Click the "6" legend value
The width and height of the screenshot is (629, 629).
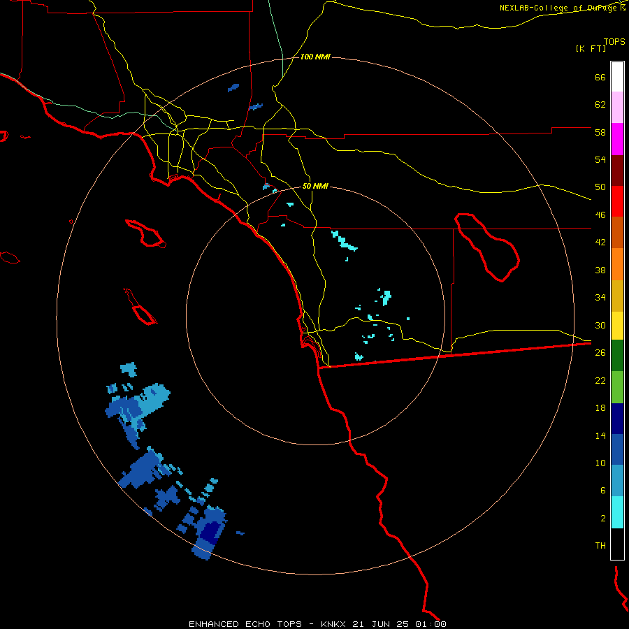(602, 491)
